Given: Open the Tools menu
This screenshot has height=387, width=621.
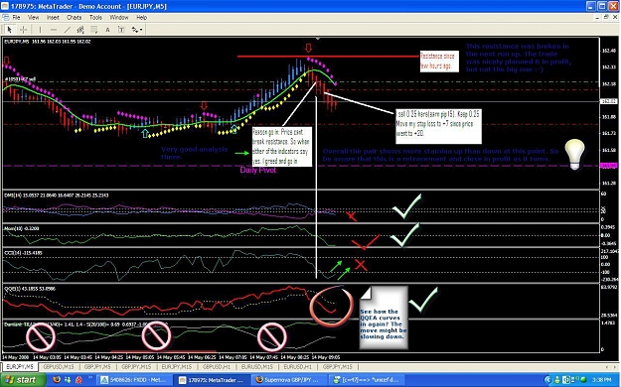Looking at the screenshot, I should [95, 18].
